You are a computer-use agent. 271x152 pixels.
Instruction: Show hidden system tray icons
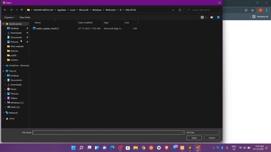(x=213, y=148)
